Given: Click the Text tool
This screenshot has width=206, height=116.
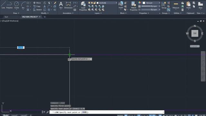Looking at the screenshot, I should click(x=61, y=5).
